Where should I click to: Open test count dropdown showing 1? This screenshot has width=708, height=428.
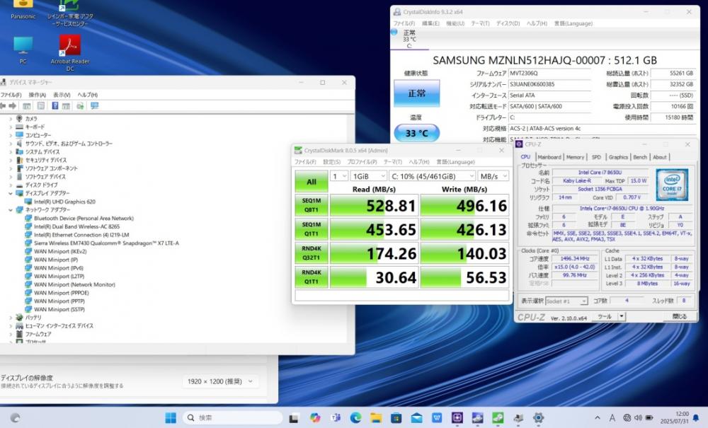339,176
